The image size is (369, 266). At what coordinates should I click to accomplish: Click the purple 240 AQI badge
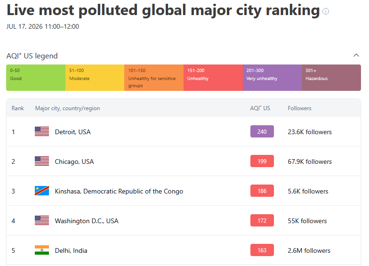click(x=262, y=131)
